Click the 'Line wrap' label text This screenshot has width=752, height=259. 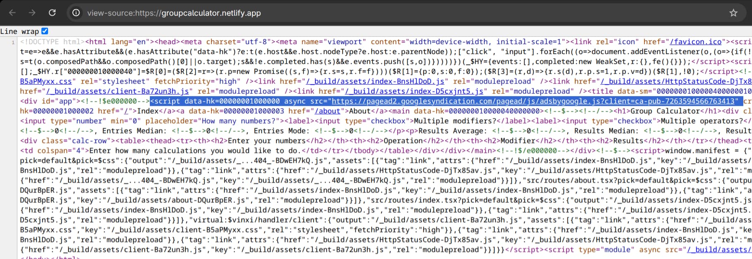click(x=19, y=31)
